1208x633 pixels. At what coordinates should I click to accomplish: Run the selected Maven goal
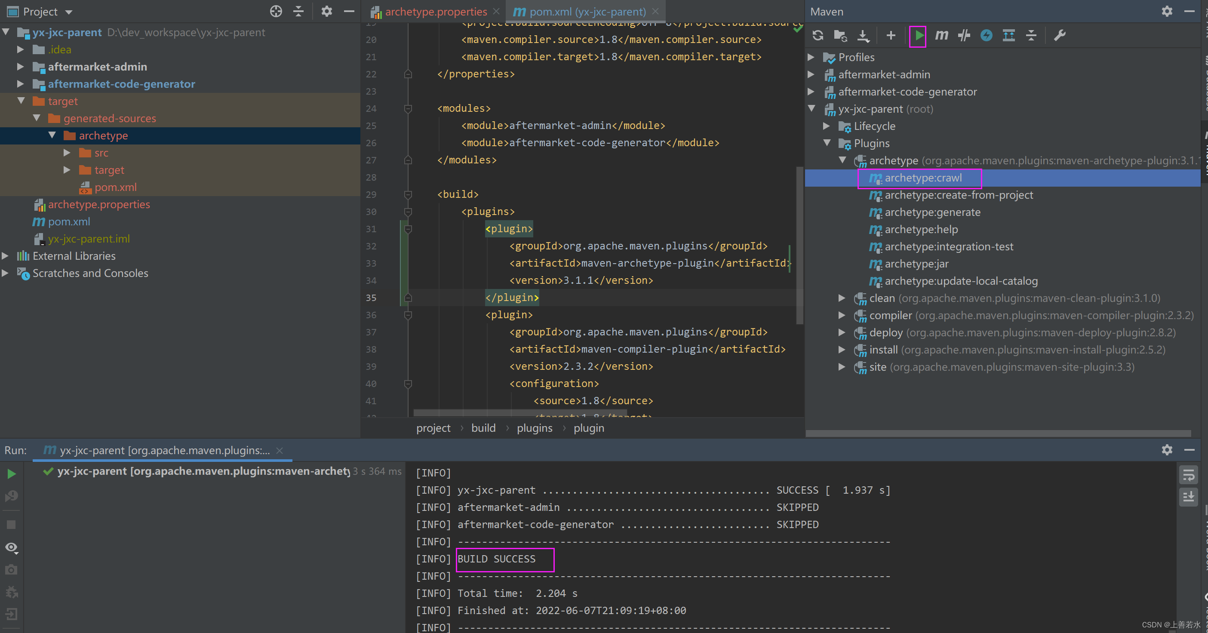[x=918, y=36]
